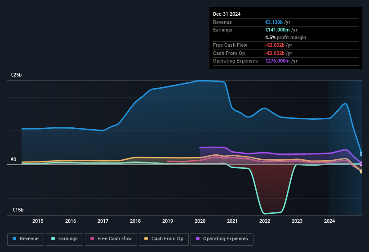Screen dimensions: 369x252
Task: Click the purple Operating Expenses legend dot
Action: coord(198,239)
